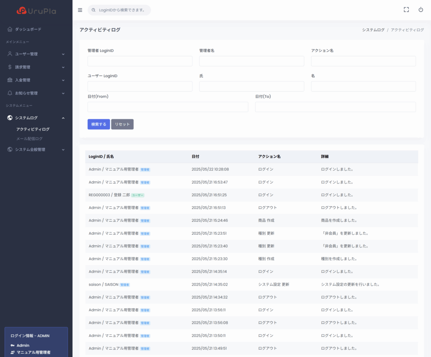Expand the ユーザー管理 menu chevron
431x357 pixels.
(63, 54)
